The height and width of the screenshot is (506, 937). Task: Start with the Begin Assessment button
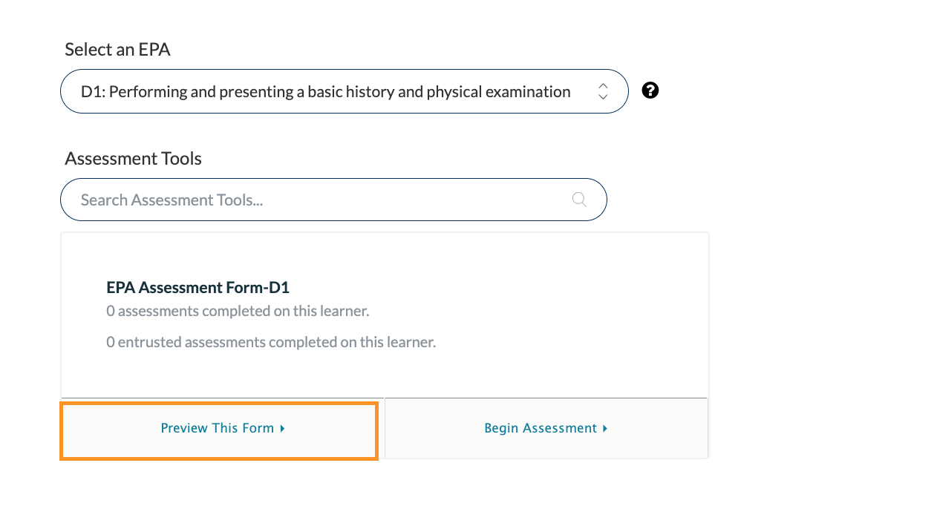(546, 428)
